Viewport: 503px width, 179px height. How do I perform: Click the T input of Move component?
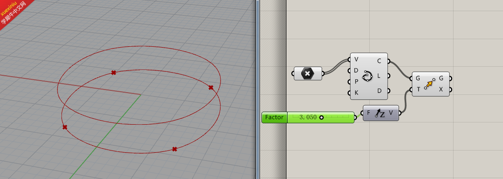click(x=418, y=89)
